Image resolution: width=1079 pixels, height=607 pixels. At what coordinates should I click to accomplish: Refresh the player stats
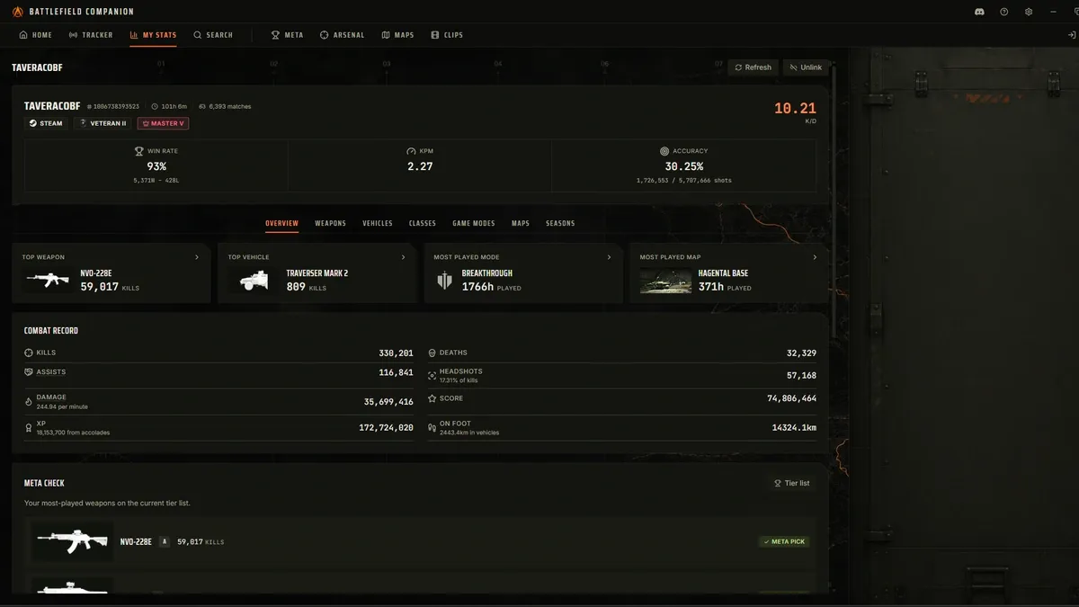(x=753, y=67)
